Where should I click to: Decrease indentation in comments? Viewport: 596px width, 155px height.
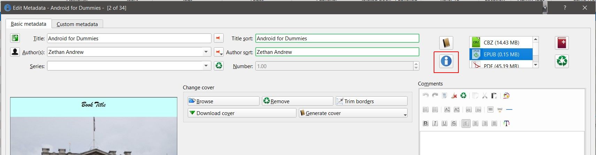(x=478, y=109)
